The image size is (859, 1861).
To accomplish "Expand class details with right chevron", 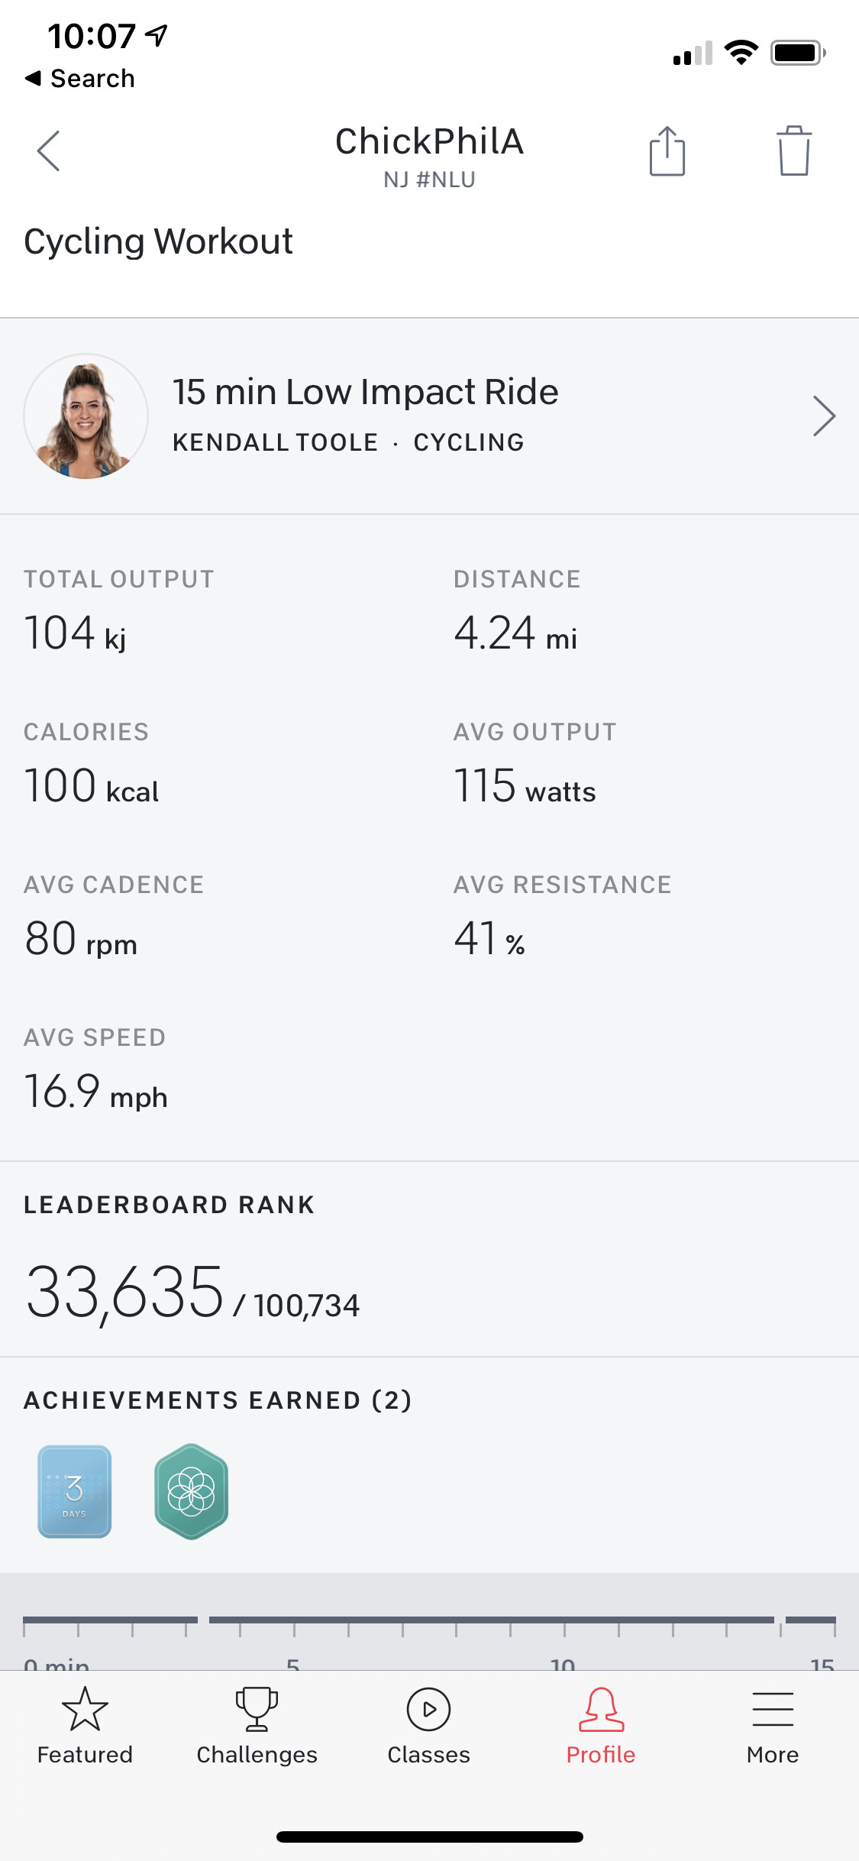I will pos(823,416).
